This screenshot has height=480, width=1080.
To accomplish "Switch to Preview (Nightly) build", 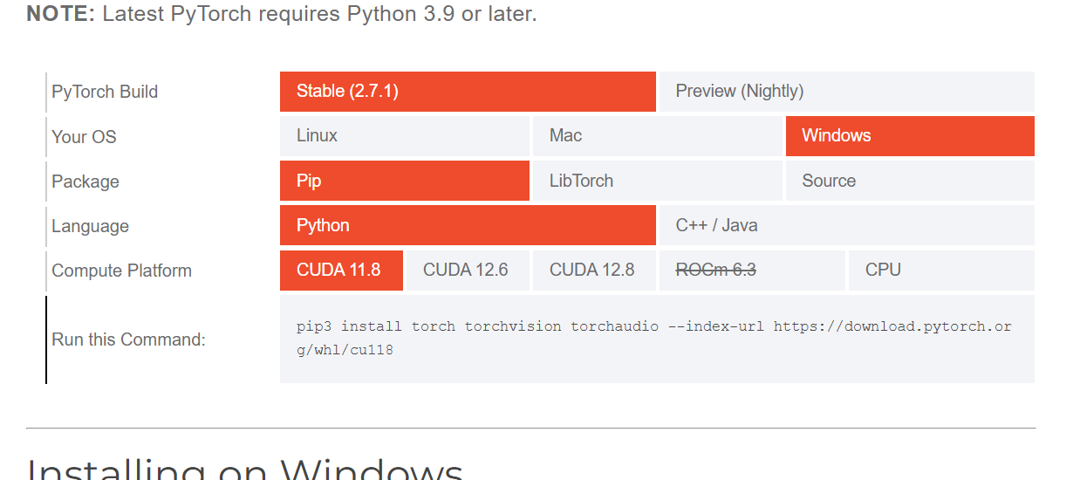I will pos(847,92).
